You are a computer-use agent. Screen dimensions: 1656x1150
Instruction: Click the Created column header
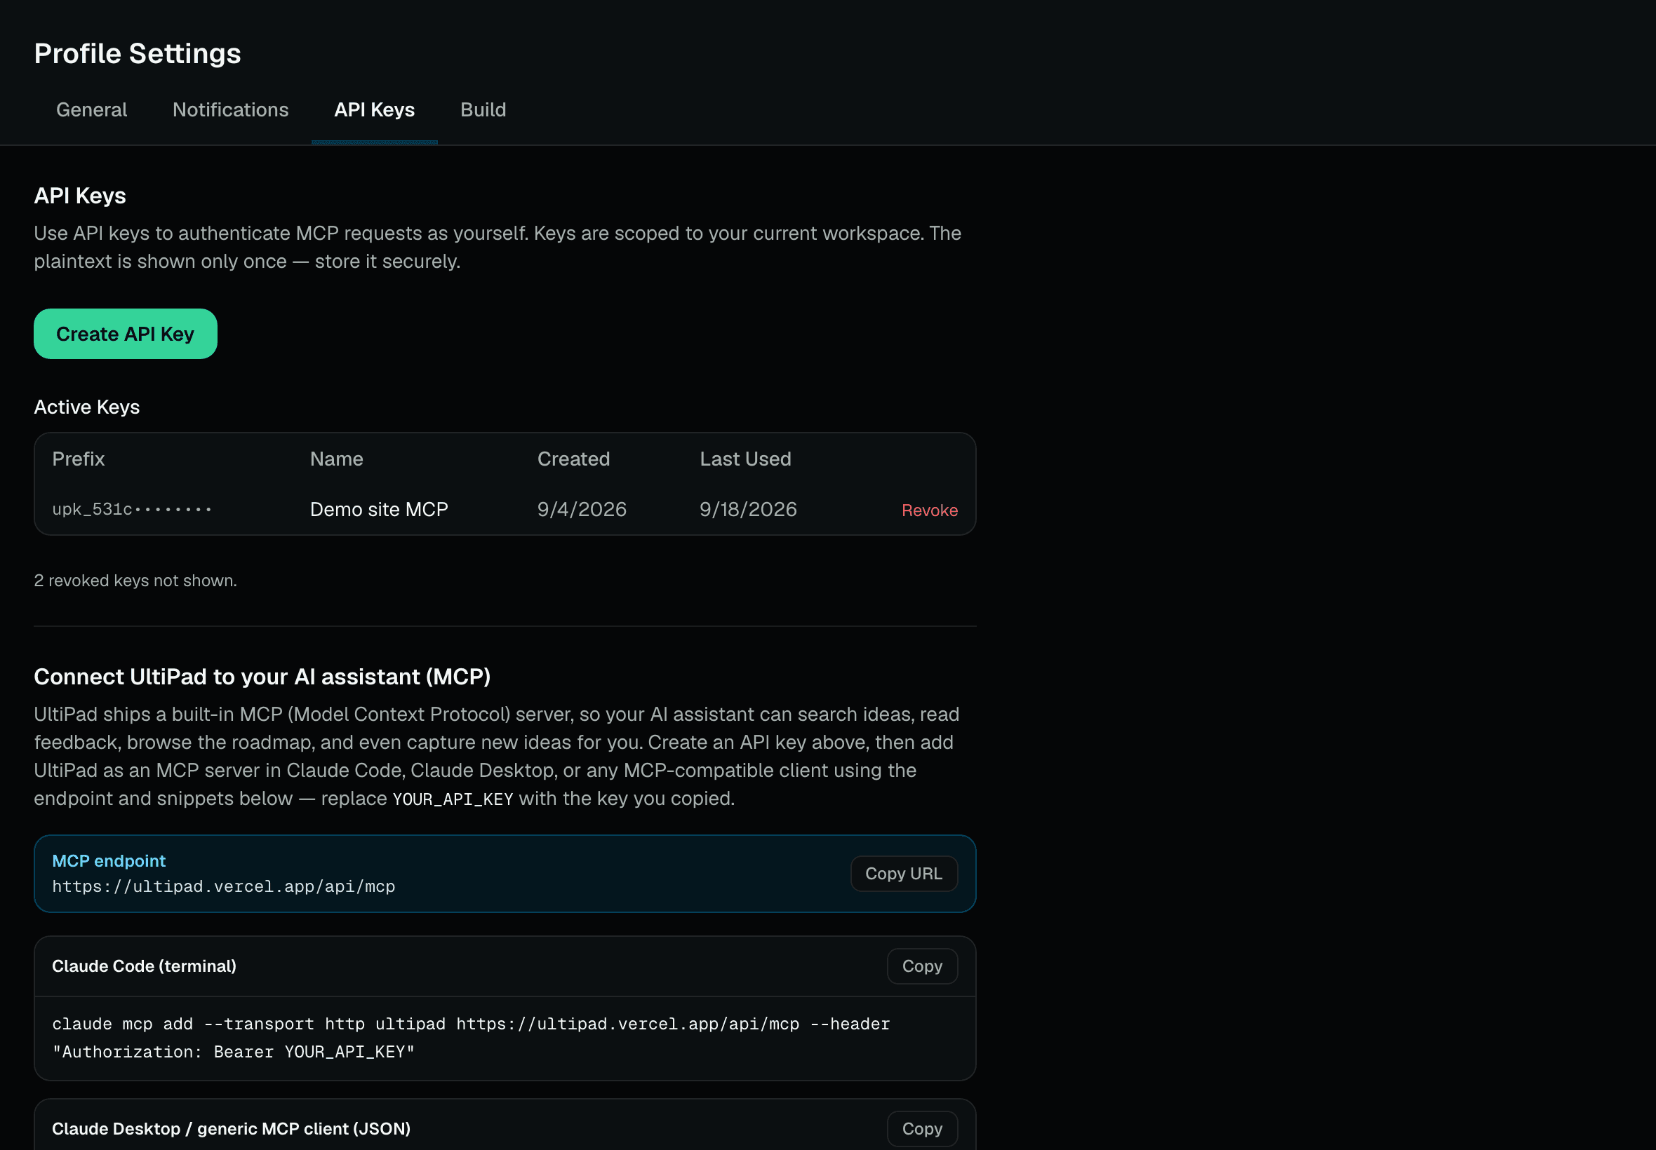[574, 459]
